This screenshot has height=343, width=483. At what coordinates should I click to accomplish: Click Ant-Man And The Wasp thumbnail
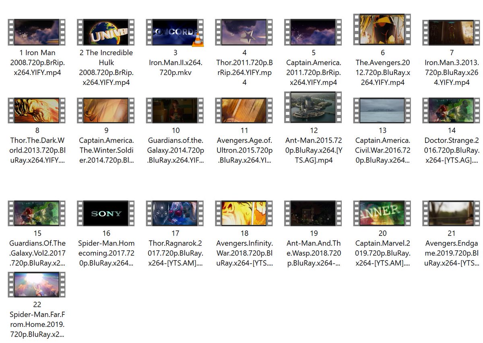click(x=313, y=213)
